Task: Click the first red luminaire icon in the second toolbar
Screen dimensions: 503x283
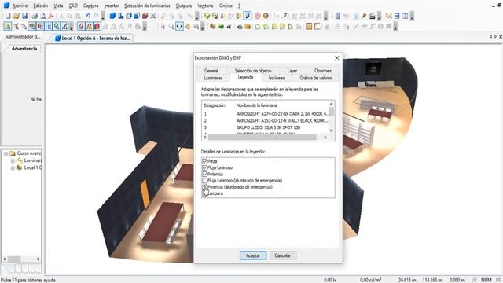Action: pos(81,26)
